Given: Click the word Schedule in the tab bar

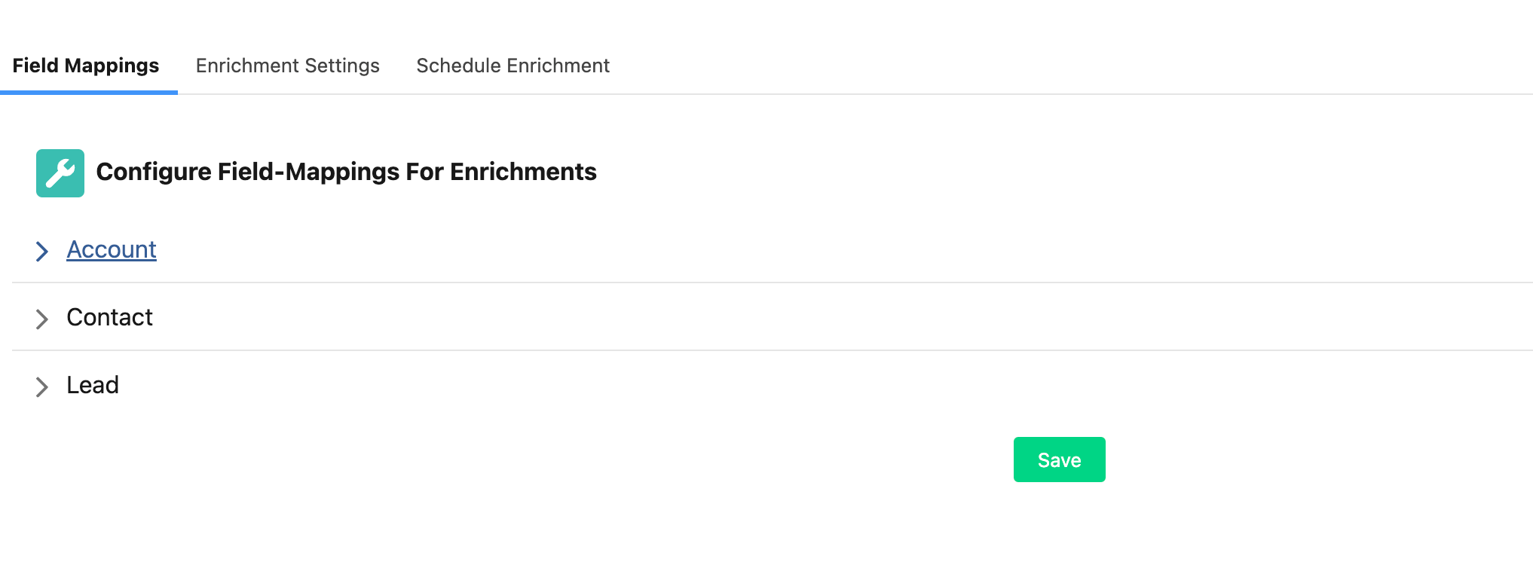Looking at the screenshot, I should (458, 66).
